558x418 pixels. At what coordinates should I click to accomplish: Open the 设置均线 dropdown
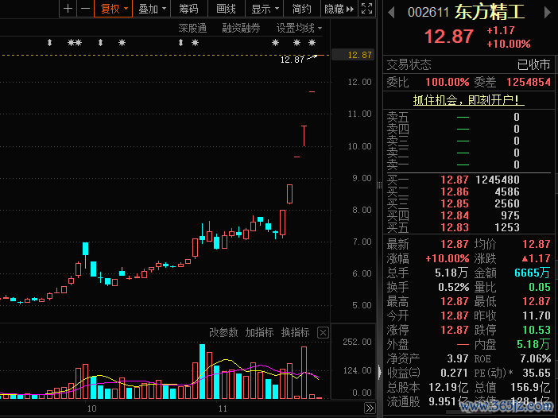pos(299,28)
